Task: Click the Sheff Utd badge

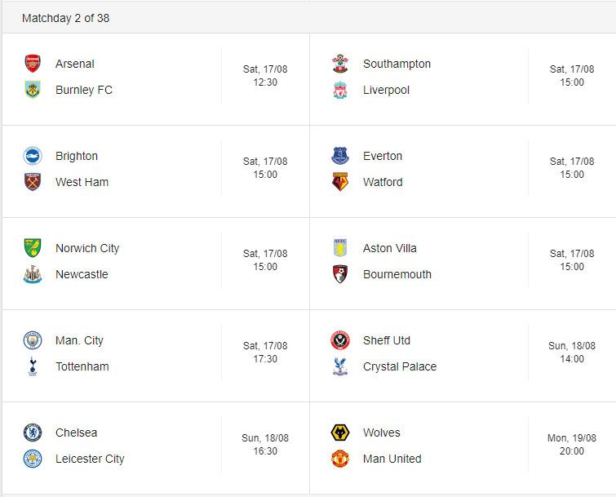Action: pyautogui.click(x=340, y=340)
